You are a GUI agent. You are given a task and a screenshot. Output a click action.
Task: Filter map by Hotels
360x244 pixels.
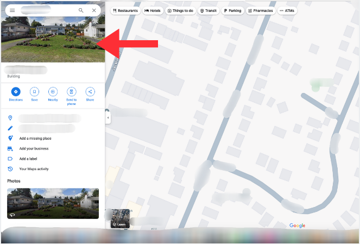click(153, 10)
